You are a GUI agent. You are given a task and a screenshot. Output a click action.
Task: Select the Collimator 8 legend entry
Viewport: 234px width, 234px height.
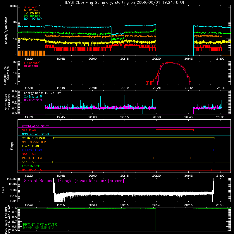pyautogui.click(x=33, y=97)
